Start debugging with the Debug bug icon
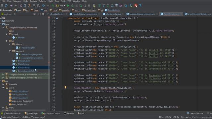 tap(72, 6)
